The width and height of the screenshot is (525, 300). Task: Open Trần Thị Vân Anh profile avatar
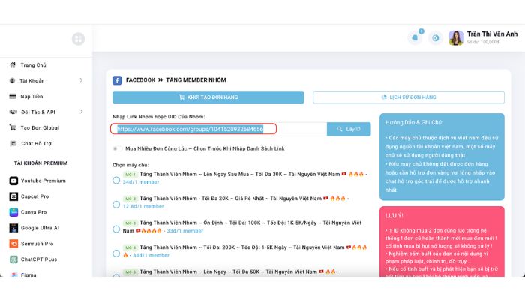tap(456, 37)
